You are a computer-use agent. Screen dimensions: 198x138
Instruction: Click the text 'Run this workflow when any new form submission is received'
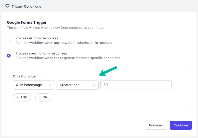64,43
